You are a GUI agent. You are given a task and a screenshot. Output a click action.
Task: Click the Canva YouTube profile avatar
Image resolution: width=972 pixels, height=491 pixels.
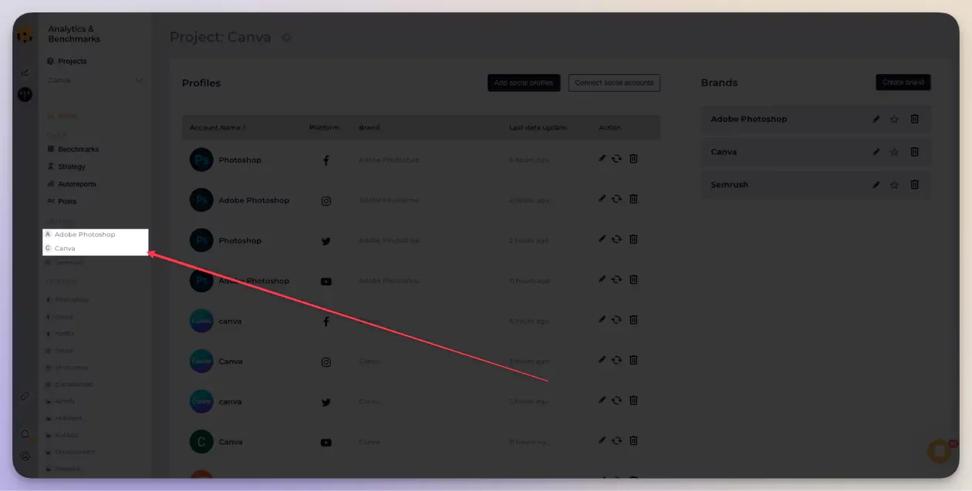click(x=201, y=442)
